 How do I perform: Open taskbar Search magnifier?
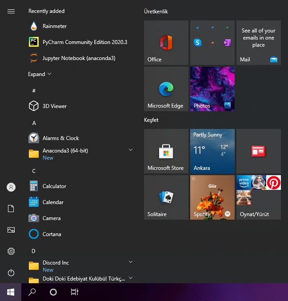click(32, 292)
